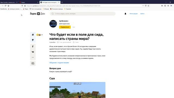This screenshot has width=174, height=98.
Task: Click the search magnifier icon
Action: [x=52, y=14]
